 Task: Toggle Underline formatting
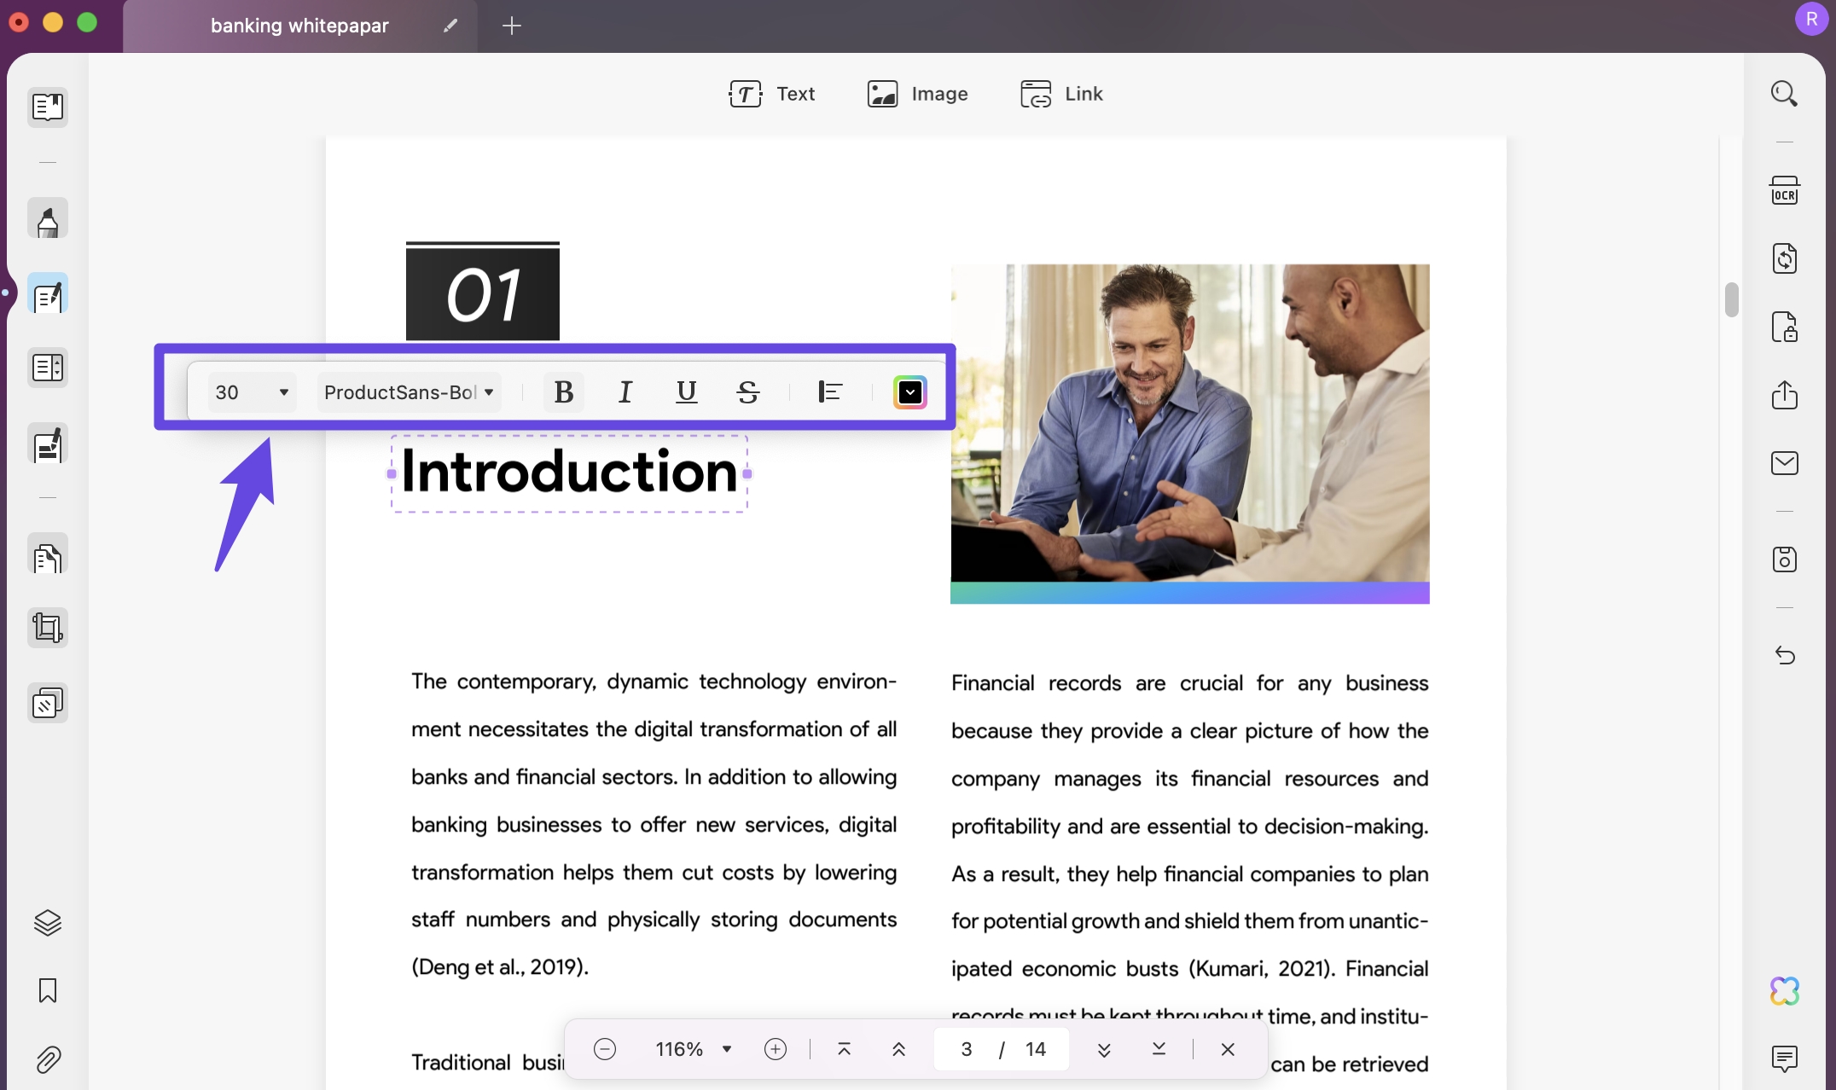tap(686, 391)
